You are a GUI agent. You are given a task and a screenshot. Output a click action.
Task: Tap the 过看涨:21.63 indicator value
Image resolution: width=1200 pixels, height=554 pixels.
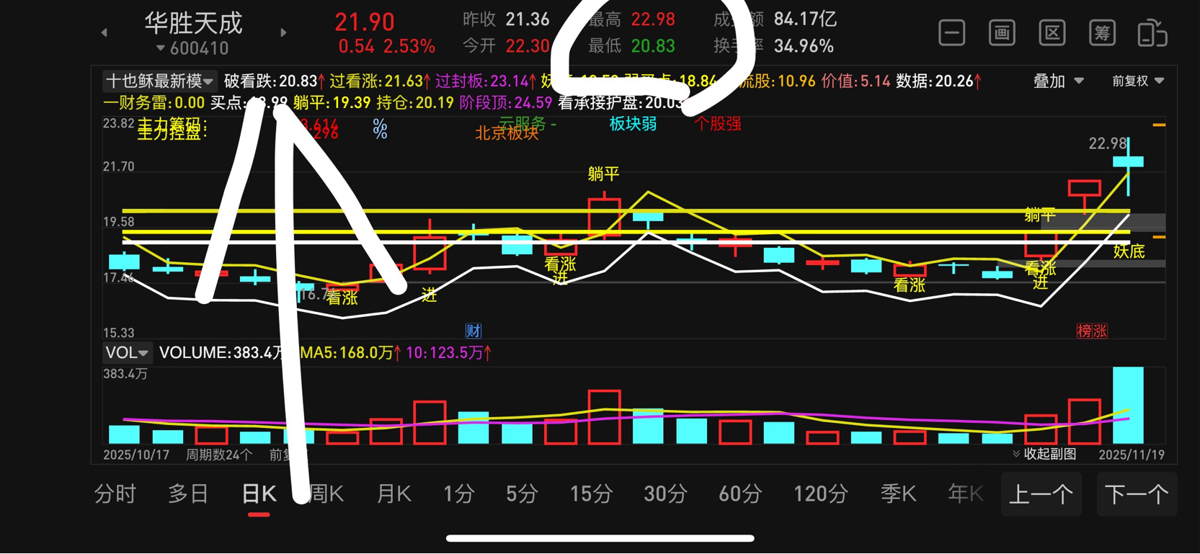click(x=380, y=81)
